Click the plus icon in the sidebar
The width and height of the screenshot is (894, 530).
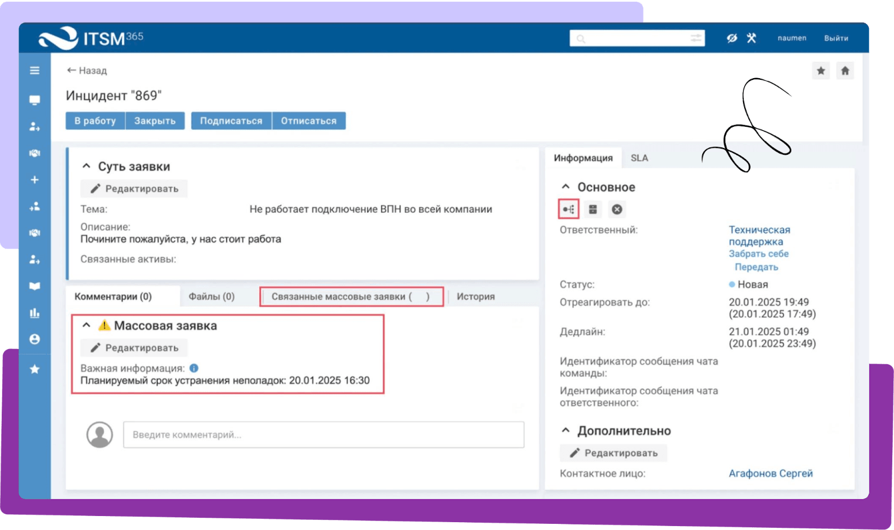tap(35, 180)
